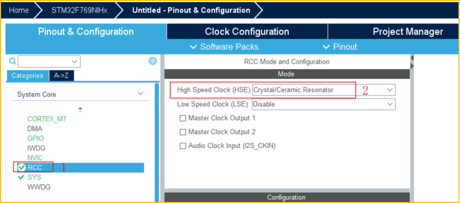Viewport: 460px width, 203px height.
Task: Switch to Clock Configuration tab
Action: (247, 31)
